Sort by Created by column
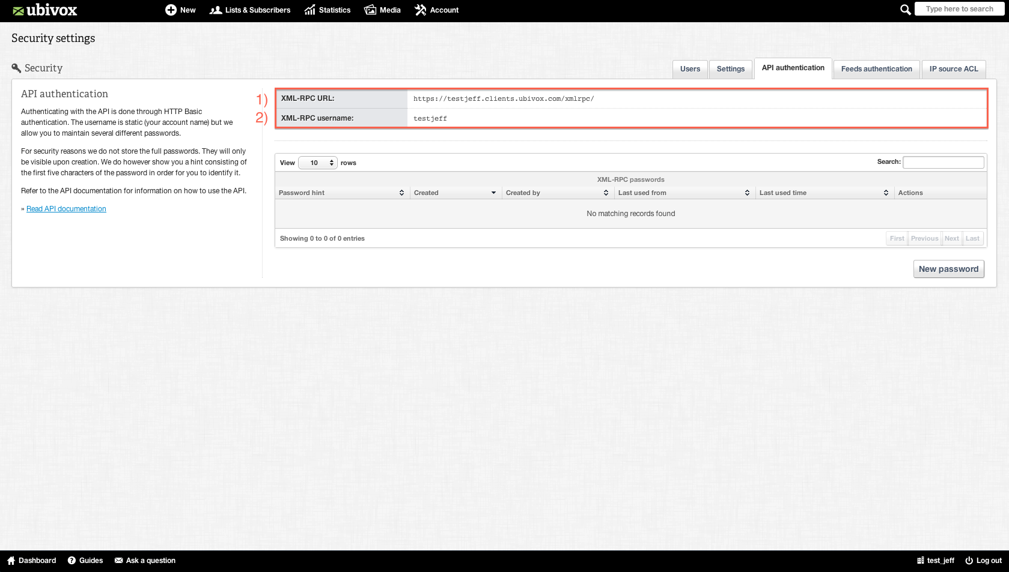1009x572 pixels. click(x=558, y=193)
